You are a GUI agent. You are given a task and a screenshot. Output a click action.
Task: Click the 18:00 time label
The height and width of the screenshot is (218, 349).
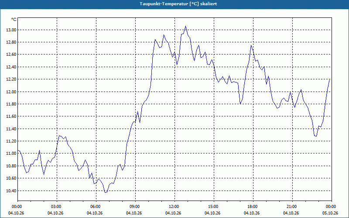[x=253, y=207]
